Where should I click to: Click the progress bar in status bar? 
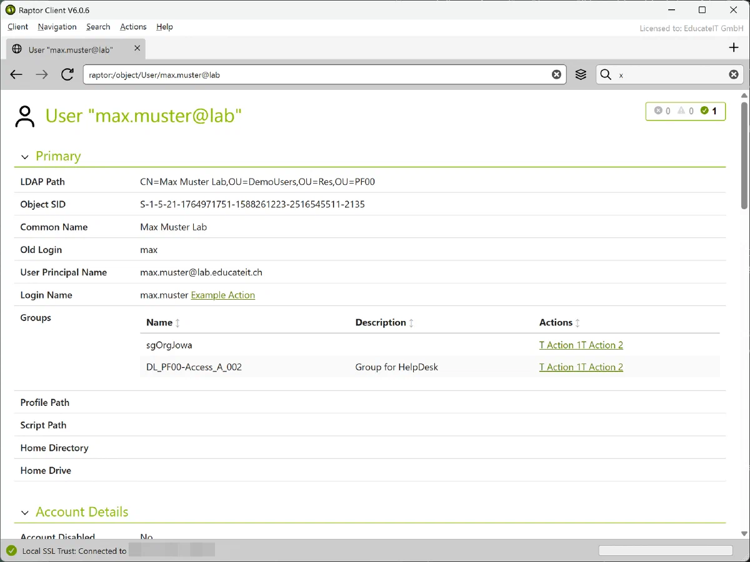coord(666,551)
